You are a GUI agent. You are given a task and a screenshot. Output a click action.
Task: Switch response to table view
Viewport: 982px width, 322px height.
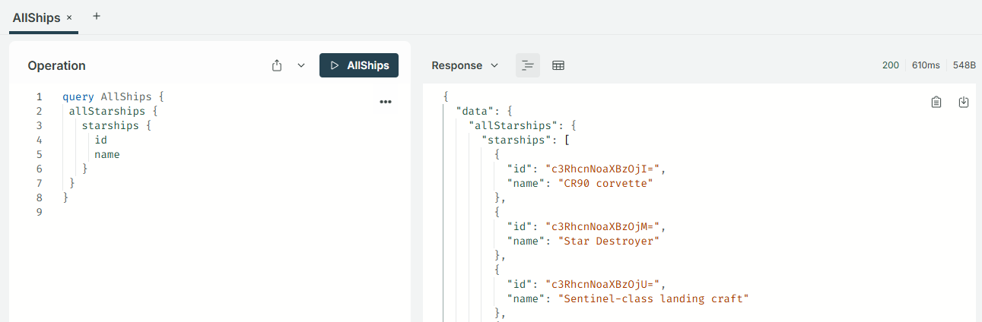point(558,65)
